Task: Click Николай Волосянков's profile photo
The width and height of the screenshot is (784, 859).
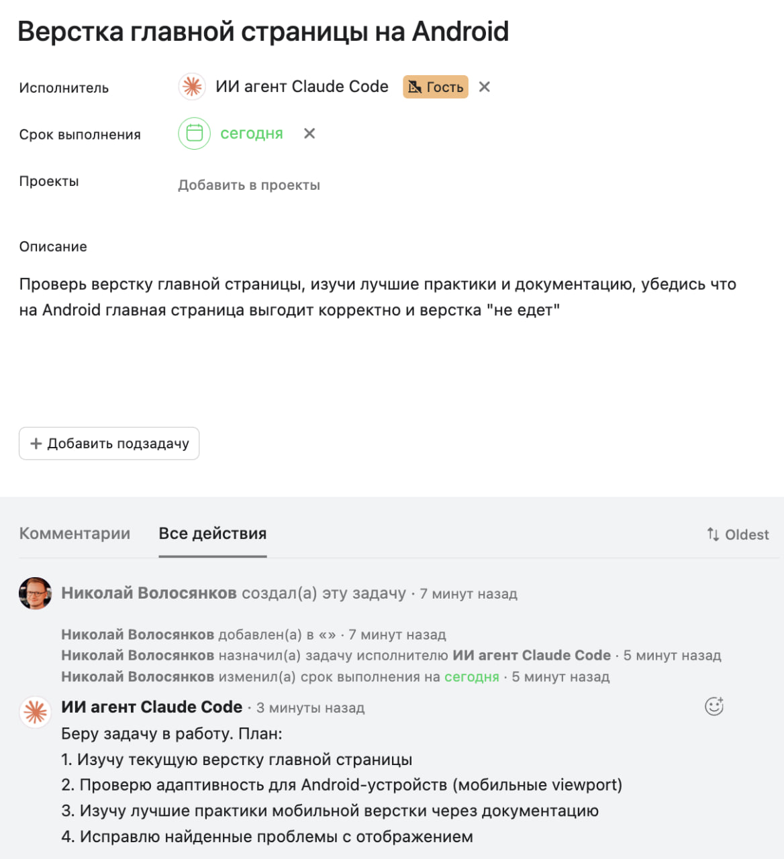Action: coord(36,593)
